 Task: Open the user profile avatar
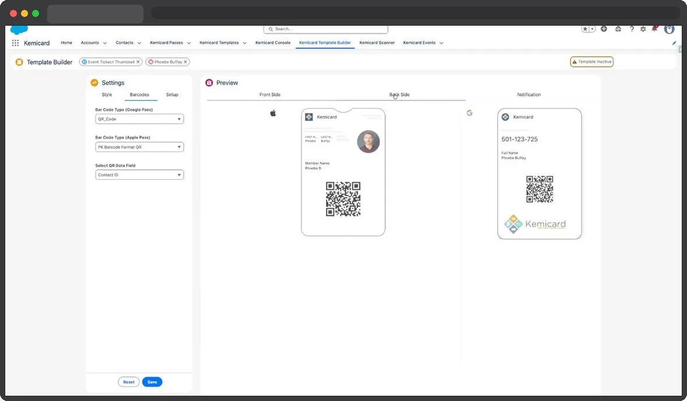(669, 29)
